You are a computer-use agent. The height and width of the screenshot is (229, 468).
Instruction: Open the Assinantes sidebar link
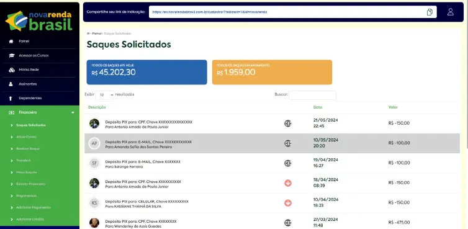click(28, 84)
